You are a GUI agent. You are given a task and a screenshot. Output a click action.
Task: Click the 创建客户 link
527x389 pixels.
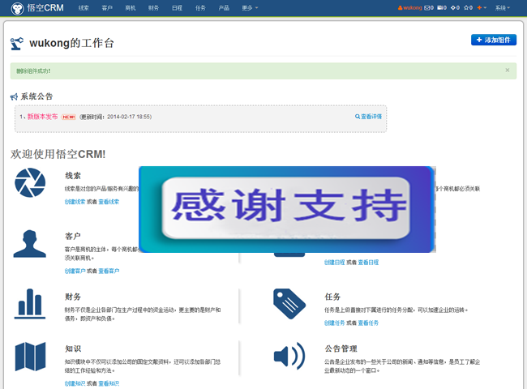pos(75,271)
